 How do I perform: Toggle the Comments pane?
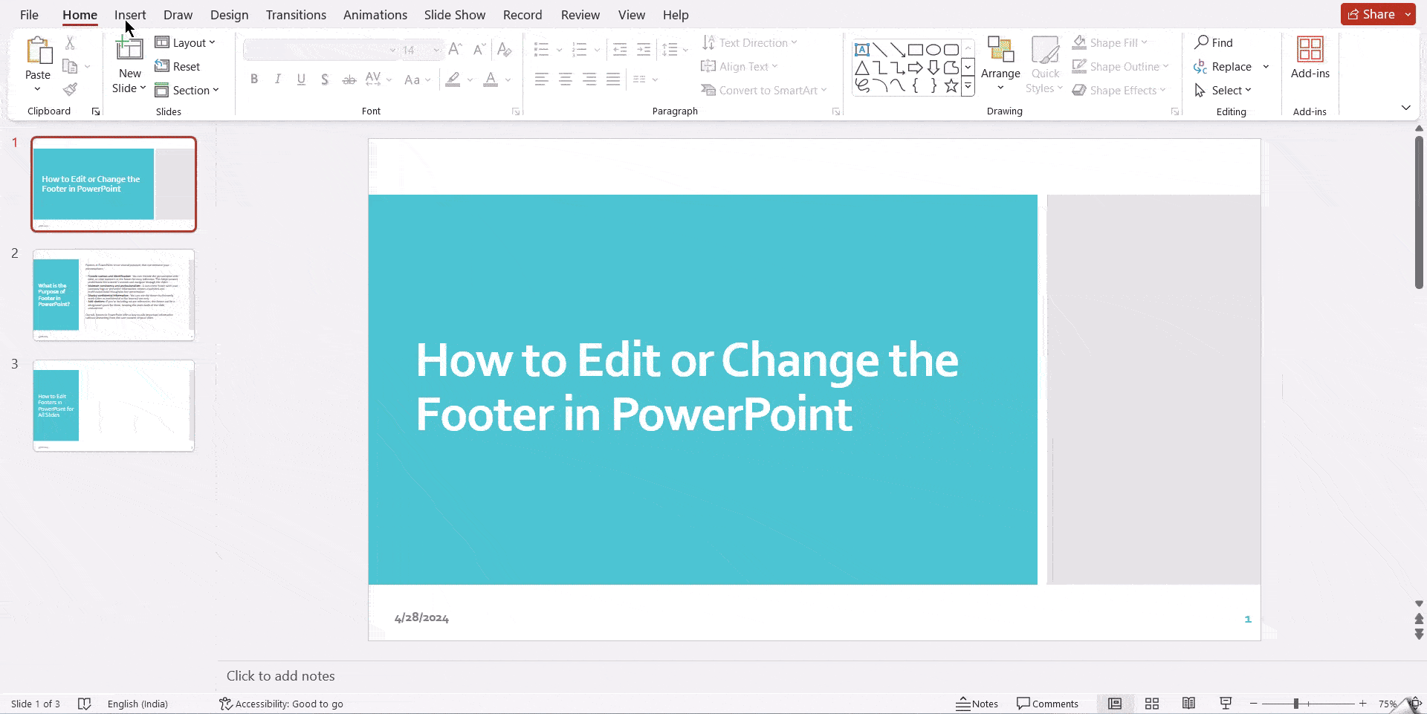pyautogui.click(x=1047, y=704)
